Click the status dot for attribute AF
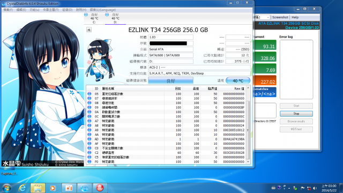The width and height of the screenshot is (343, 193). (90, 144)
